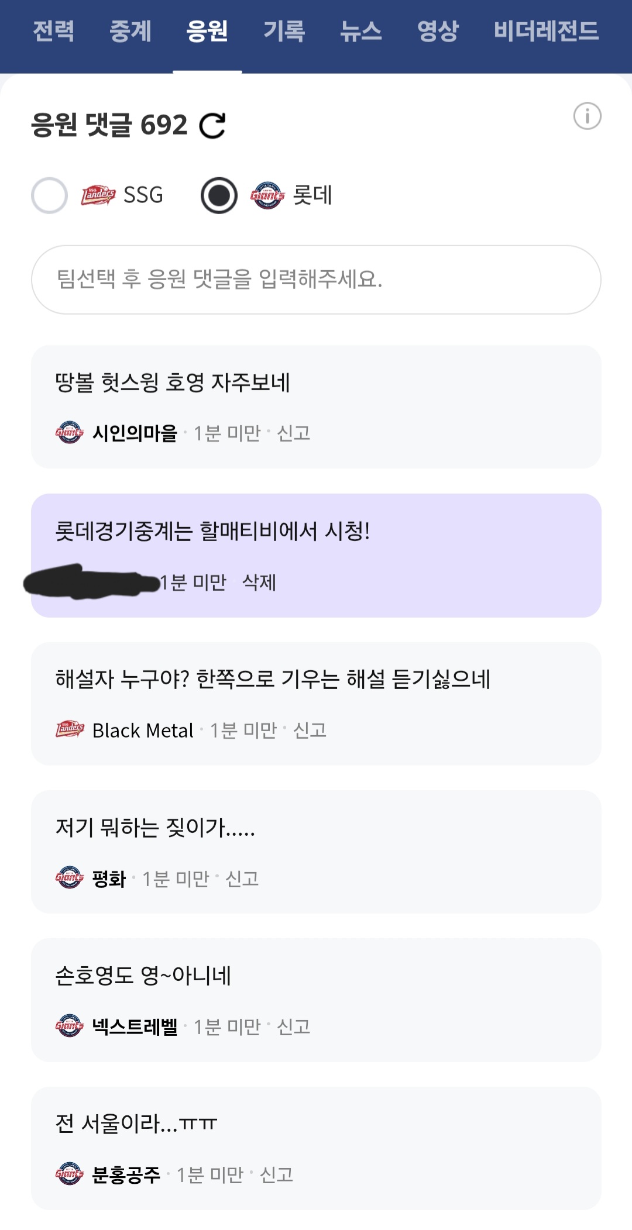The width and height of the screenshot is (632, 1230).
Task: Open the 기록 tab
Action: tap(284, 31)
